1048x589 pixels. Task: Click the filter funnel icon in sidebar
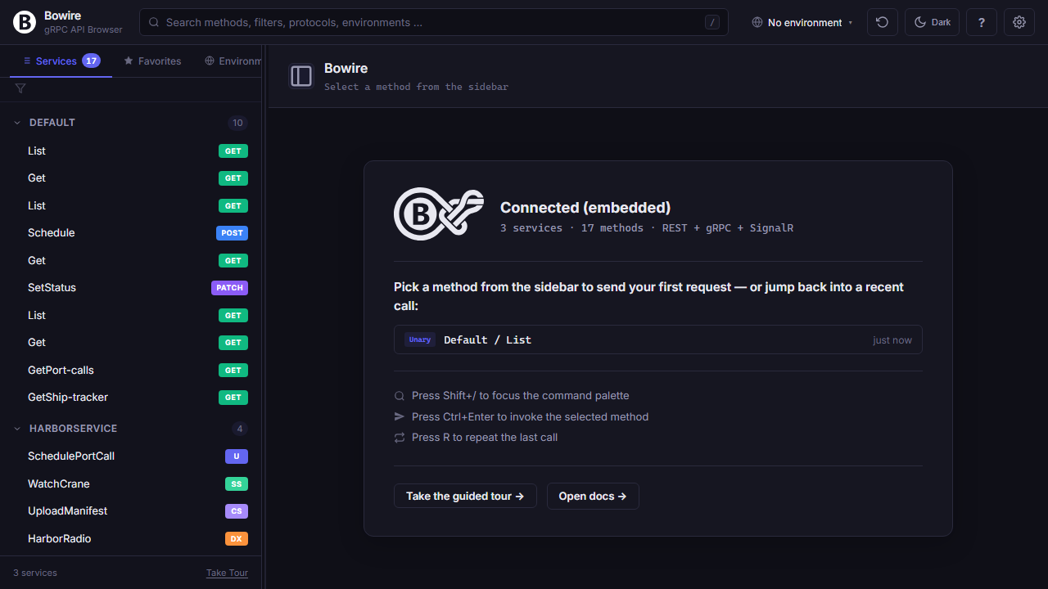[x=20, y=88]
